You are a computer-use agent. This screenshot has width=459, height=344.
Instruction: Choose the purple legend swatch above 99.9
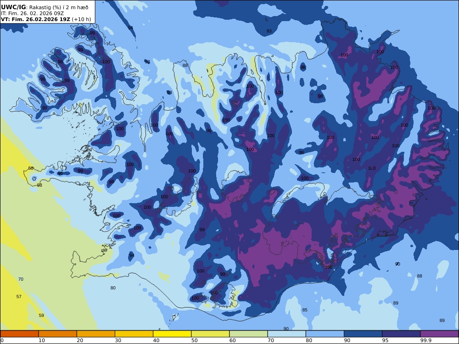(439, 334)
